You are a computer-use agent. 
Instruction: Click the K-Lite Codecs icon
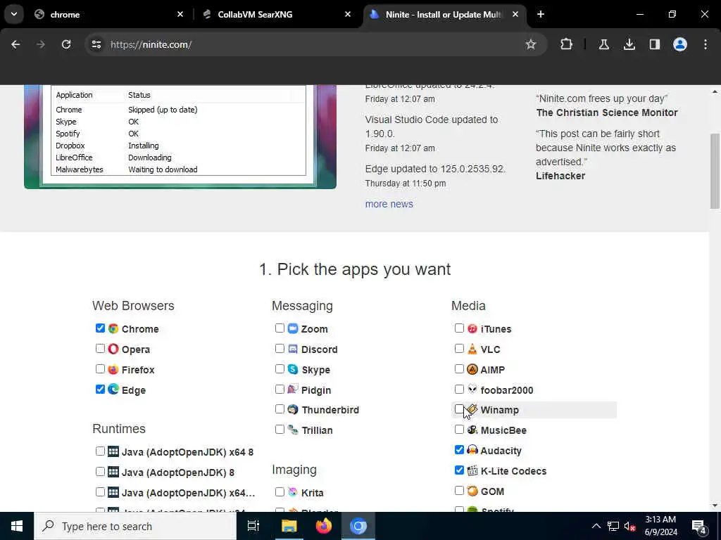pyautogui.click(x=472, y=470)
